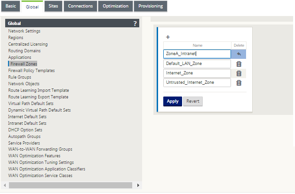The width and height of the screenshot is (295, 194).
Task: Open Rule Groups
Action: 20,77
